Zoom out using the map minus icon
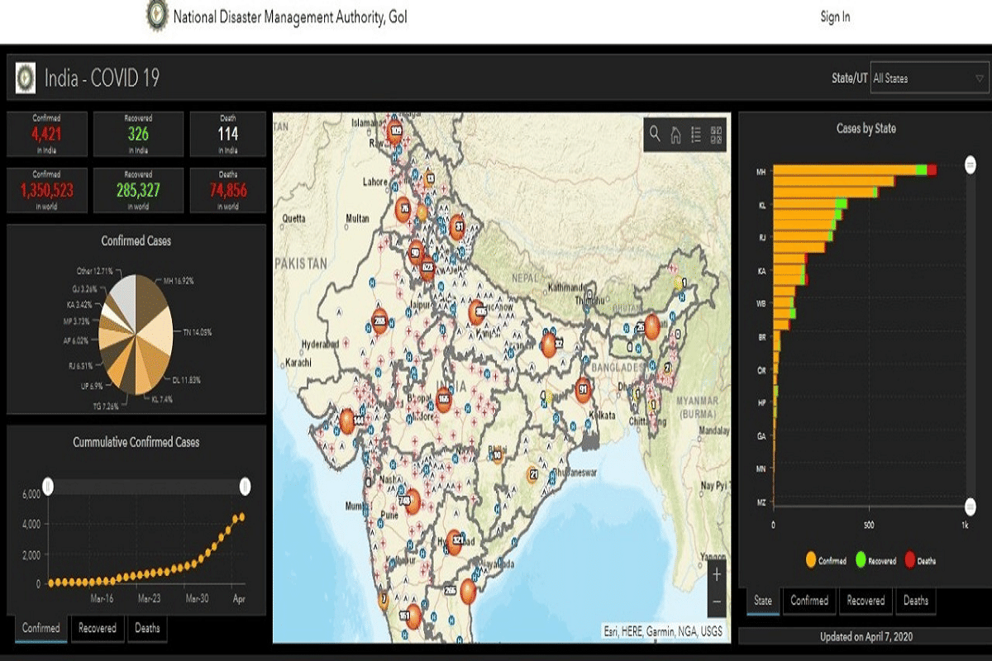The height and width of the screenshot is (661, 992). pyautogui.click(x=716, y=602)
